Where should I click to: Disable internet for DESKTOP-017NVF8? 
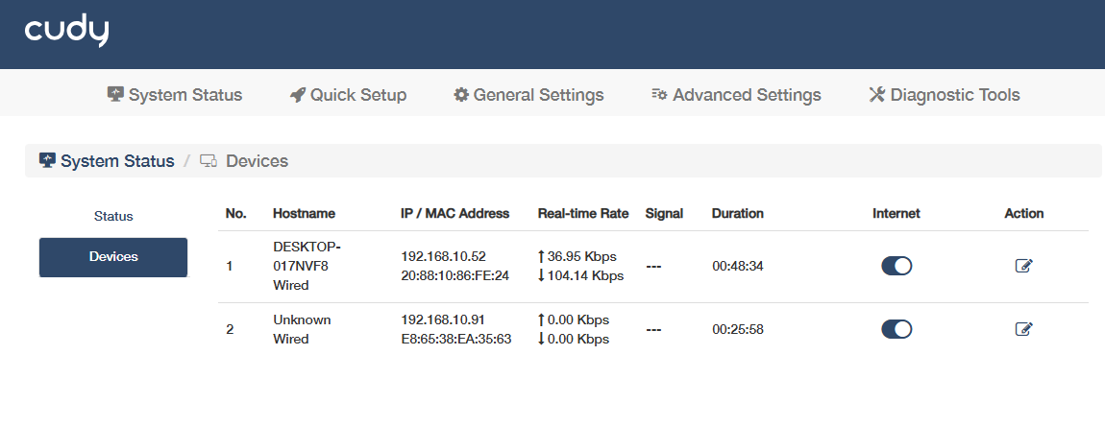coord(896,267)
